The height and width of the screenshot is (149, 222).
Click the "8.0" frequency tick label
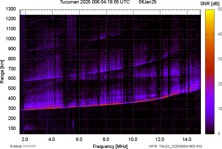106,139
